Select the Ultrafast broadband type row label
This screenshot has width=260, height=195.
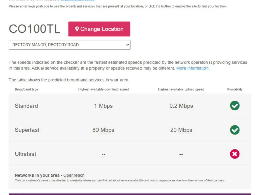(25, 154)
